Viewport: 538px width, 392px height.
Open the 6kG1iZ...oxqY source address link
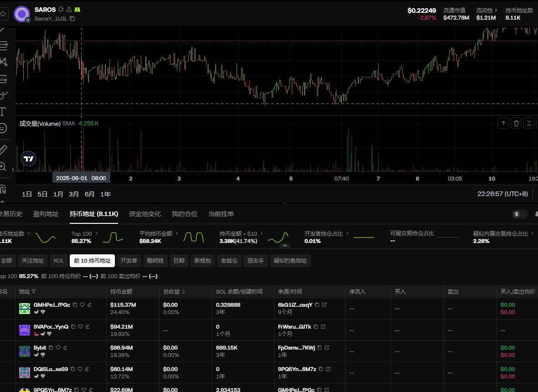pos(295,304)
